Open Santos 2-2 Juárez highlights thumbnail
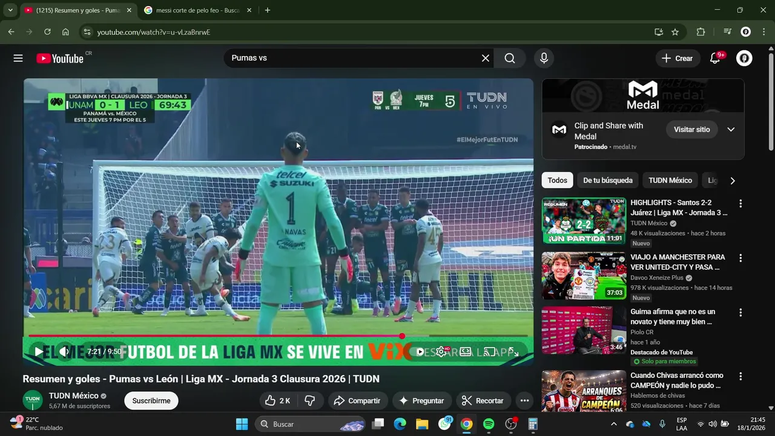 coord(584,220)
